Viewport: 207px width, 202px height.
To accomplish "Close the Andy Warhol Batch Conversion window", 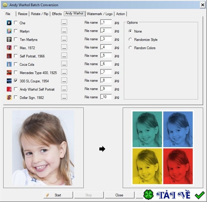I will click(x=203, y=5).
